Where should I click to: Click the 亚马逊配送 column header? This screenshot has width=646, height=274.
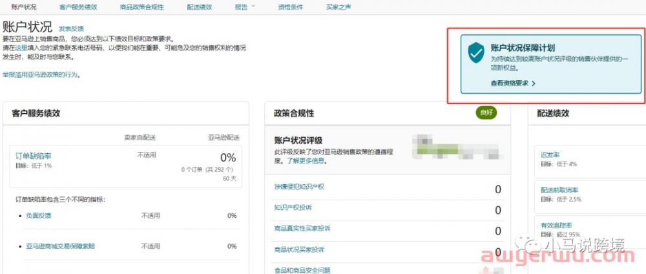tap(224, 137)
